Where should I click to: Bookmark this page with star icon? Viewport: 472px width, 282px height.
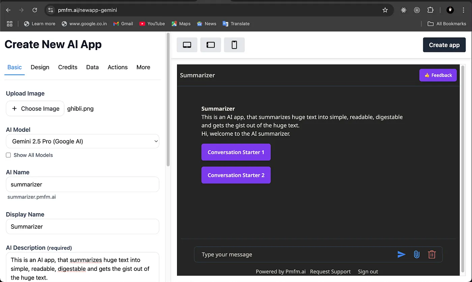click(x=385, y=10)
